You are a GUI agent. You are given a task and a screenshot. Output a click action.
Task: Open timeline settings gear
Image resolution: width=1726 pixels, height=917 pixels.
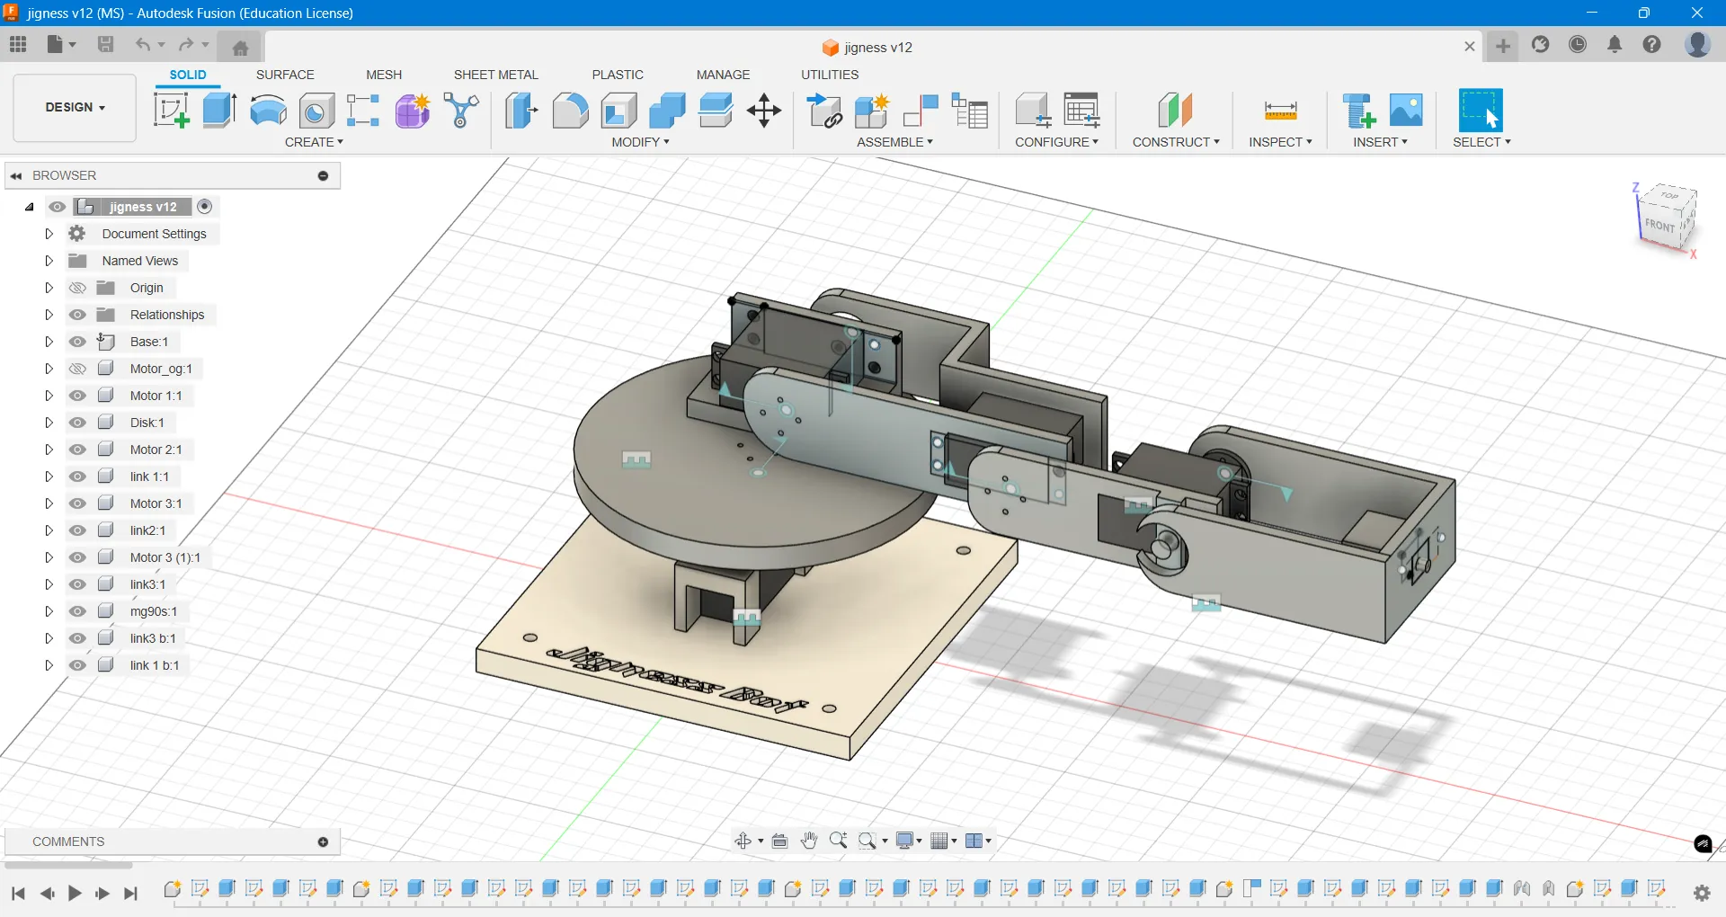click(x=1702, y=893)
